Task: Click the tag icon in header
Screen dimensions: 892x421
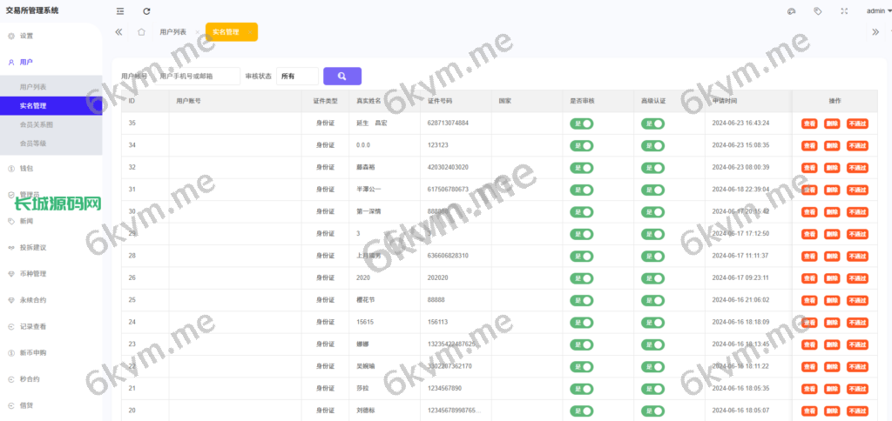Action: pos(817,10)
